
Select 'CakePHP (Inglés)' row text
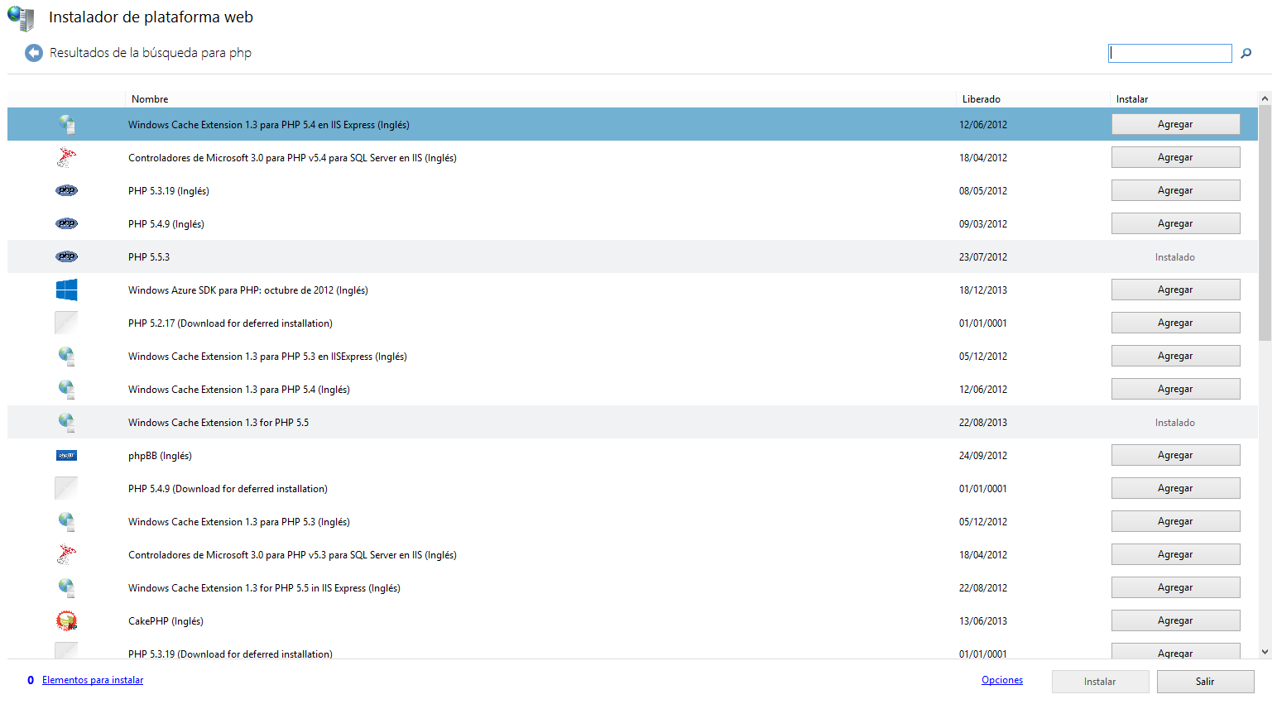[x=166, y=621]
